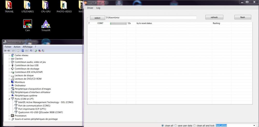Expand the Cartes réseau tree node
The height and width of the screenshot is (127, 259).
[x=9, y=55]
